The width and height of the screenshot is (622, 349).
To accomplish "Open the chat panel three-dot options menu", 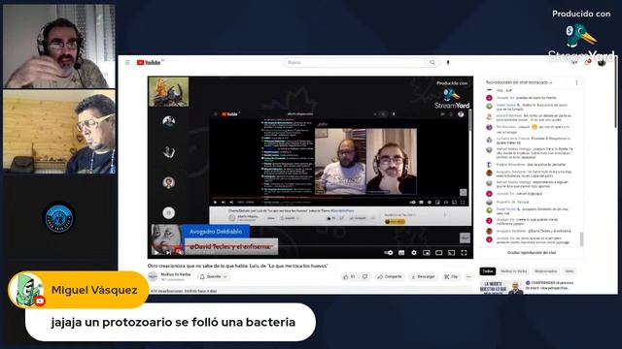I will pos(576,82).
